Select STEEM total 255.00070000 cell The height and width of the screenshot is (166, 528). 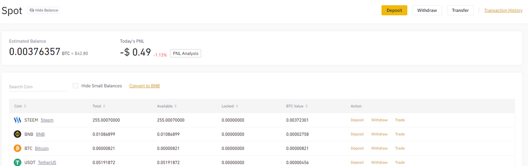pos(106,120)
